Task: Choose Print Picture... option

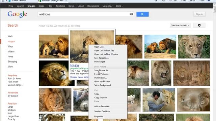Action: (x=101, y=78)
